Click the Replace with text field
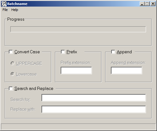Screen dimensions: 157x131 94,109
